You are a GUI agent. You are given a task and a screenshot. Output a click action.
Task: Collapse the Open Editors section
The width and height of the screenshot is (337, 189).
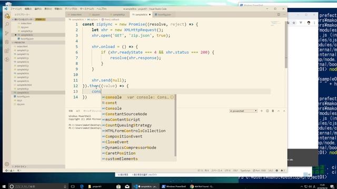(x=38, y=19)
